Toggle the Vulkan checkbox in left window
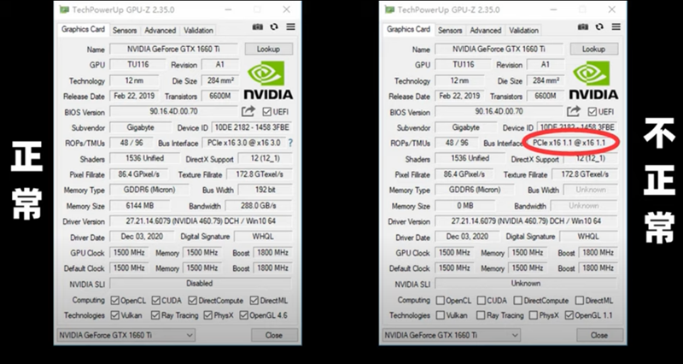This screenshot has height=364, width=683. click(x=115, y=314)
